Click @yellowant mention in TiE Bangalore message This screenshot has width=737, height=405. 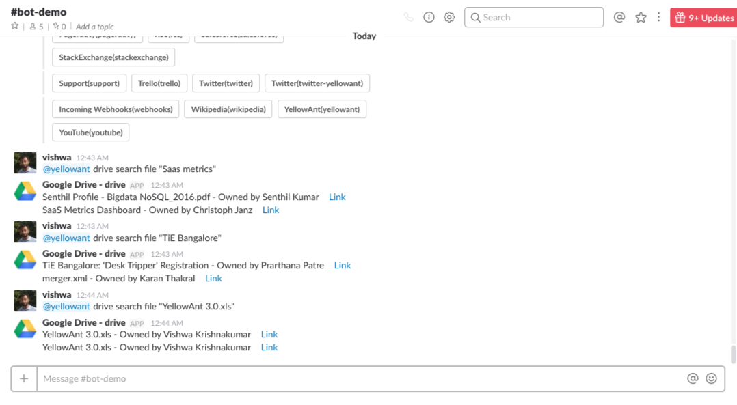(66, 238)
